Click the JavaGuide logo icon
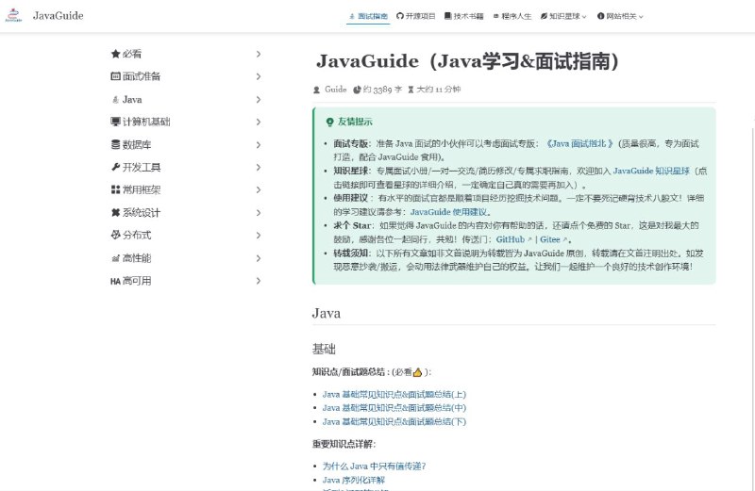 13,16
